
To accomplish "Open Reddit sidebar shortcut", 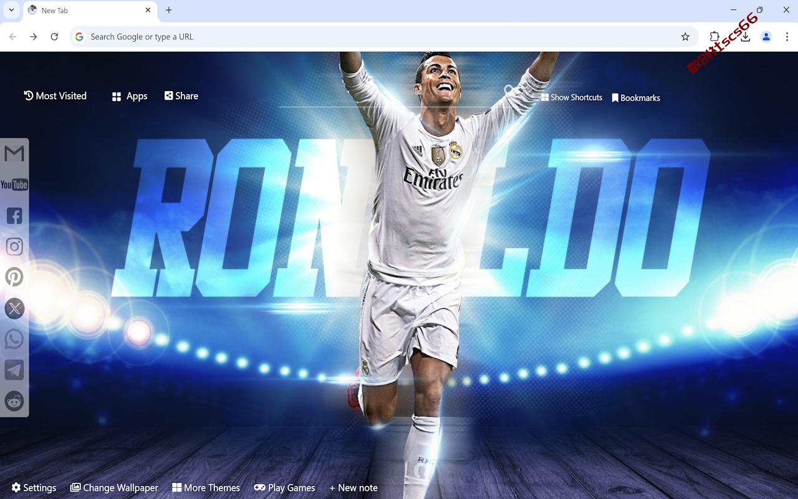I will (x=14, y=401).
